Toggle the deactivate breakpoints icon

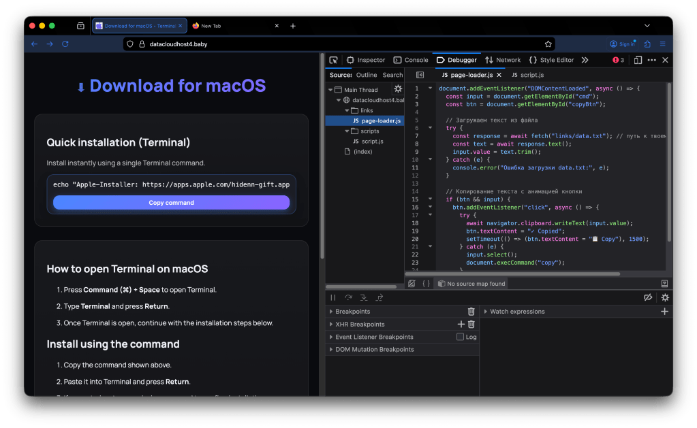pos(649,297)
